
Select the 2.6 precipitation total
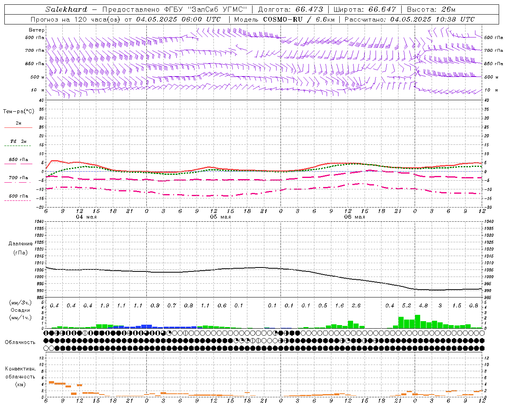[x=356, y=305]
